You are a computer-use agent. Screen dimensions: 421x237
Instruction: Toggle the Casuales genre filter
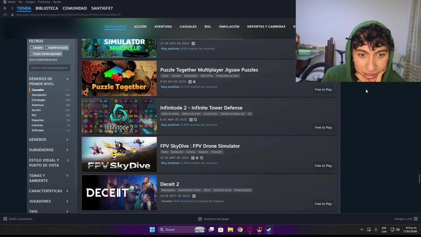[x=50, y=90]
